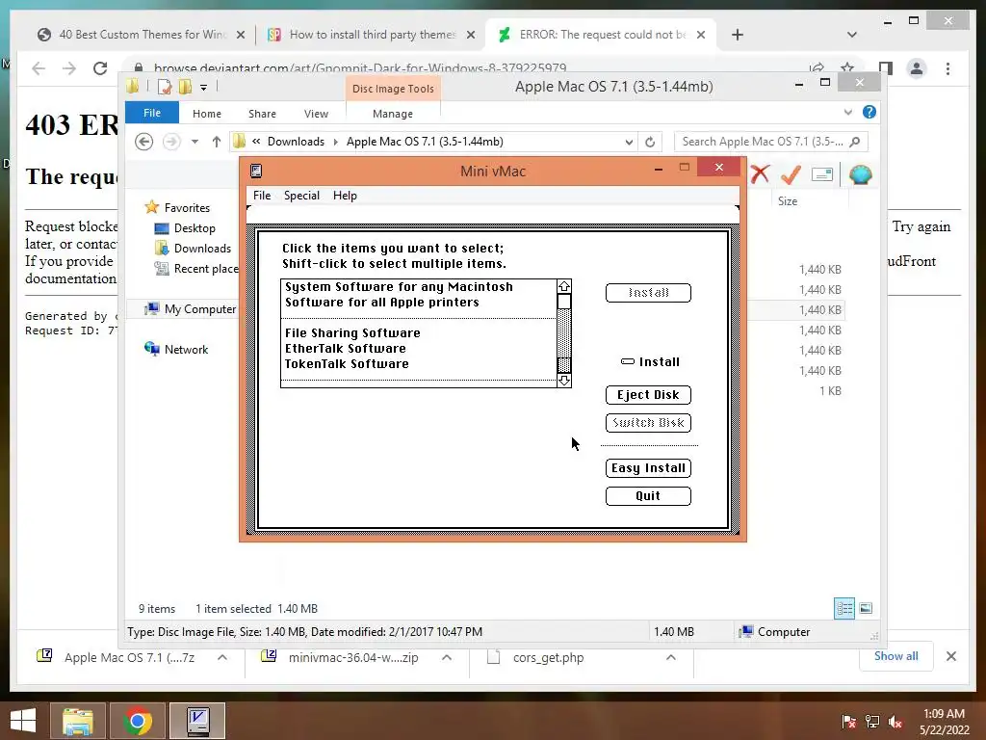Image resolution: width=986 pixels, height=740 pixels.
Task: Click the Explorer search magnifier icon
Action: pos(855,142)
